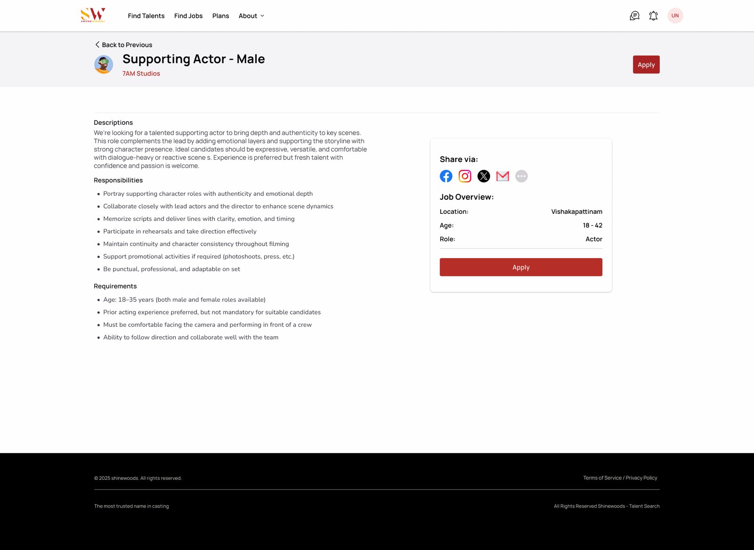This screenshot has height=550, width=754.
Task: Open the Plans page
Action: pyautogui.click(x=221, y=16)
